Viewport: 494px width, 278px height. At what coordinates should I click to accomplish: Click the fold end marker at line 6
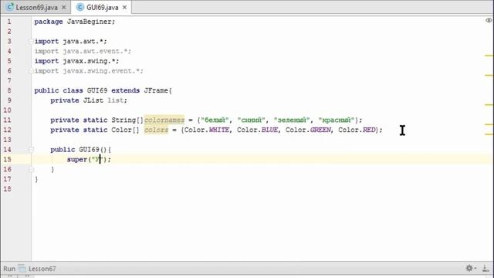coord(31,71)
